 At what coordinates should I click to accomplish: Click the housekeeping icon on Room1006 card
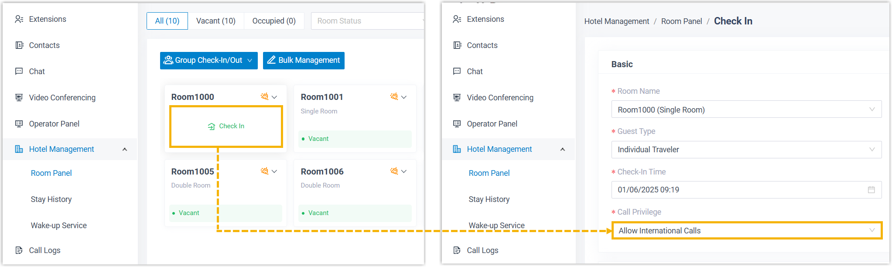point(394,171)
